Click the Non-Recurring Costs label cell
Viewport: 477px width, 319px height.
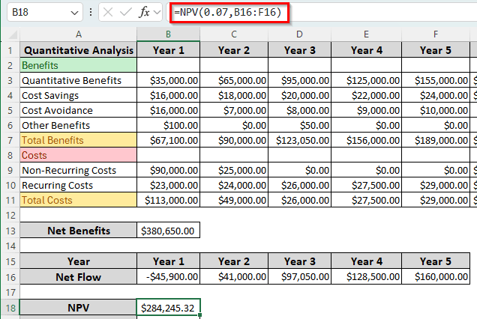pos(79,170)
